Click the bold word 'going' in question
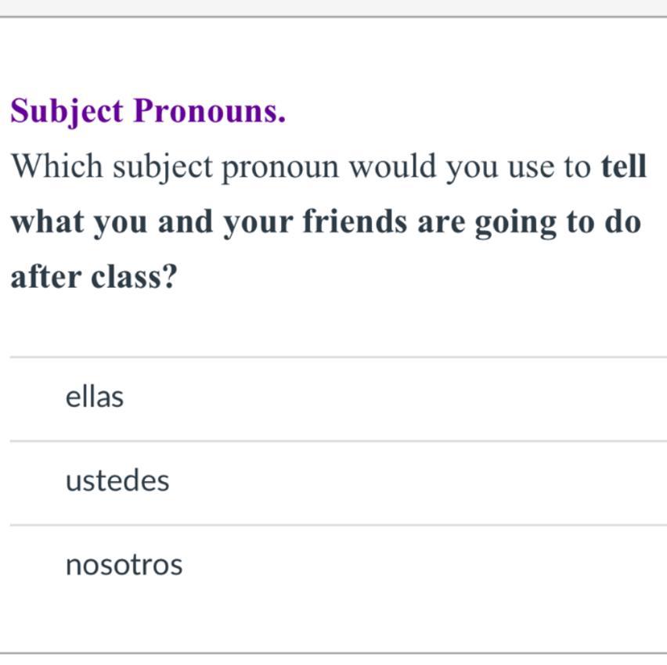 [x=516, y=224]
